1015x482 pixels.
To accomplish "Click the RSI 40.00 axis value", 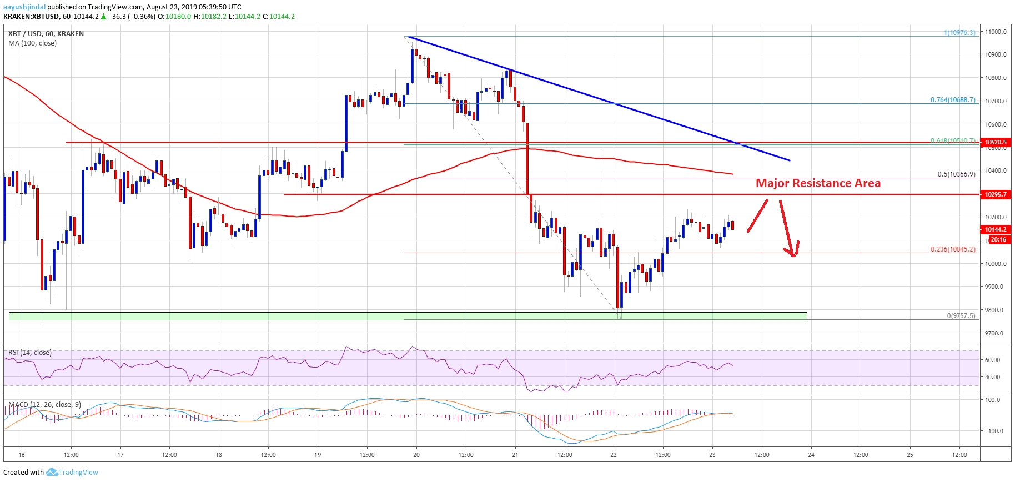I will pyautogui.click(x=992, y=377).
